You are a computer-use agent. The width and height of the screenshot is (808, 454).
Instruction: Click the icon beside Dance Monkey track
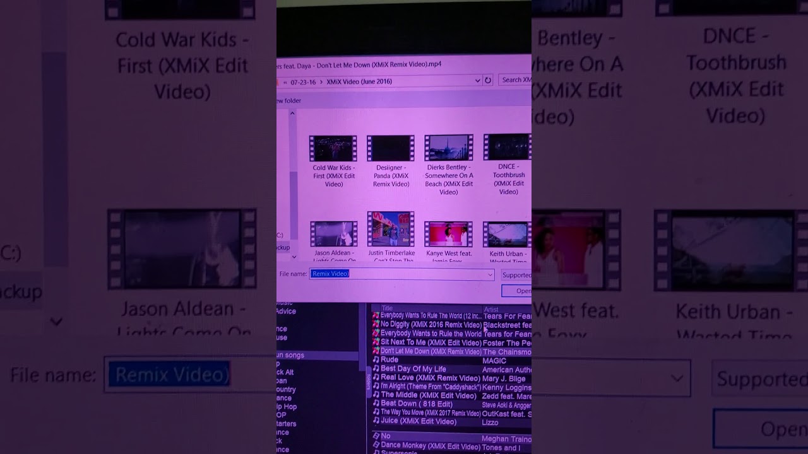[376, 446]
